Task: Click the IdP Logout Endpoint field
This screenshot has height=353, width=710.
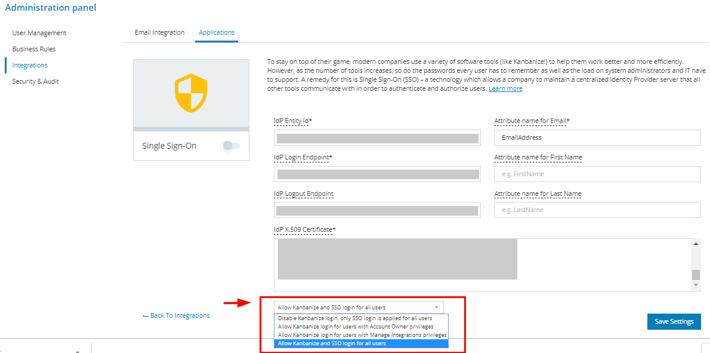Action: pyautogui.click(x=377, y=210)
